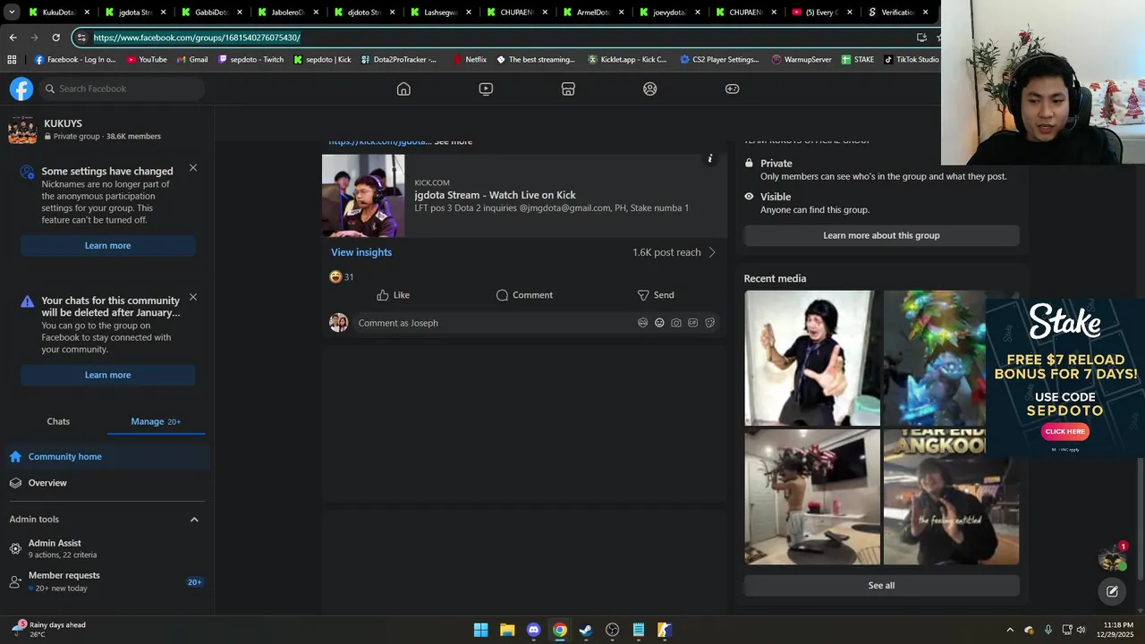Open sticker picker in comment box
This screenshot has height=644, width=1145.
[710, 323]
